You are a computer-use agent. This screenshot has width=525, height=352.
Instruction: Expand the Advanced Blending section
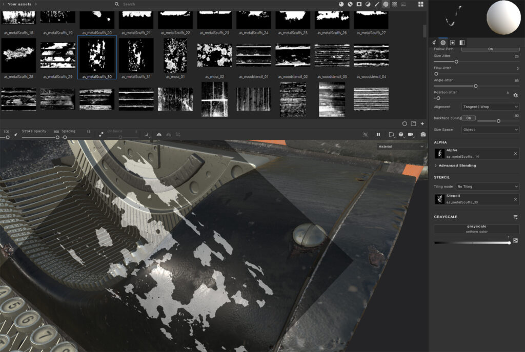pos(456,165)
